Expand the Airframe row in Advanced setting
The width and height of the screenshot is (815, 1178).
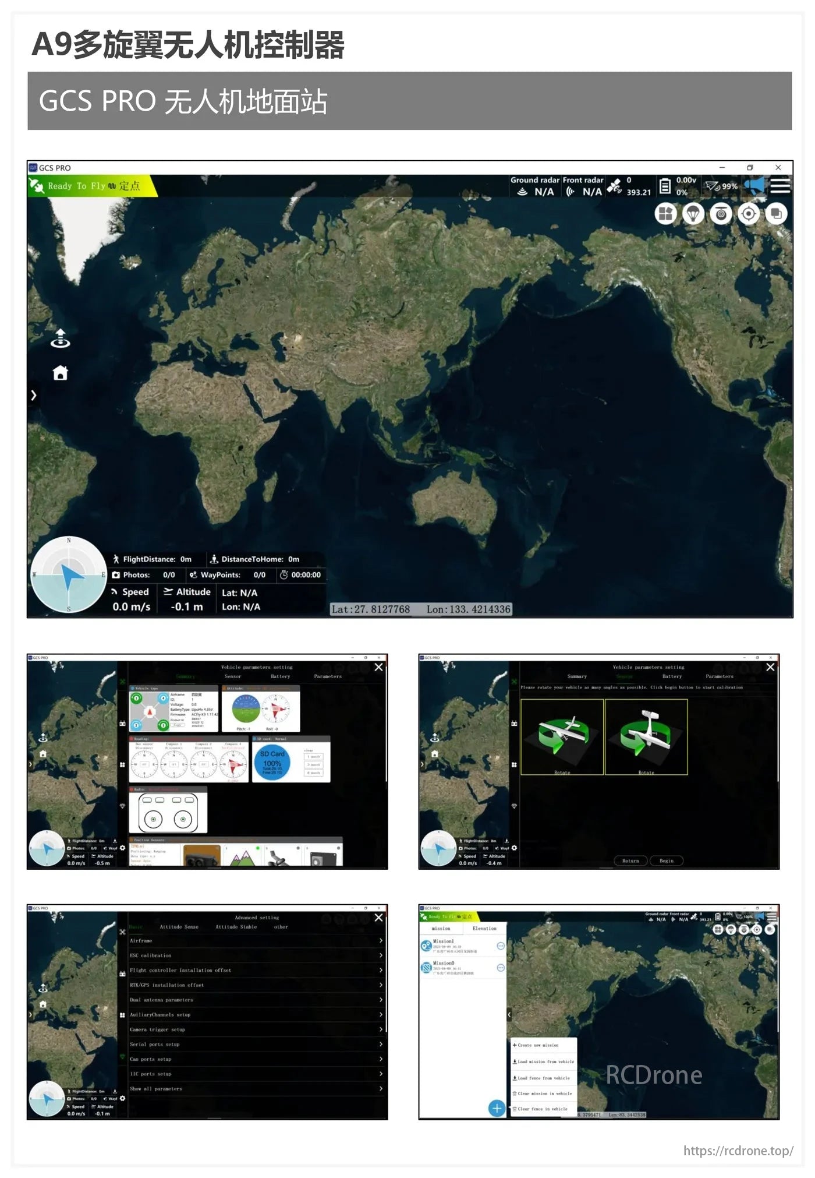click(256, 940)
